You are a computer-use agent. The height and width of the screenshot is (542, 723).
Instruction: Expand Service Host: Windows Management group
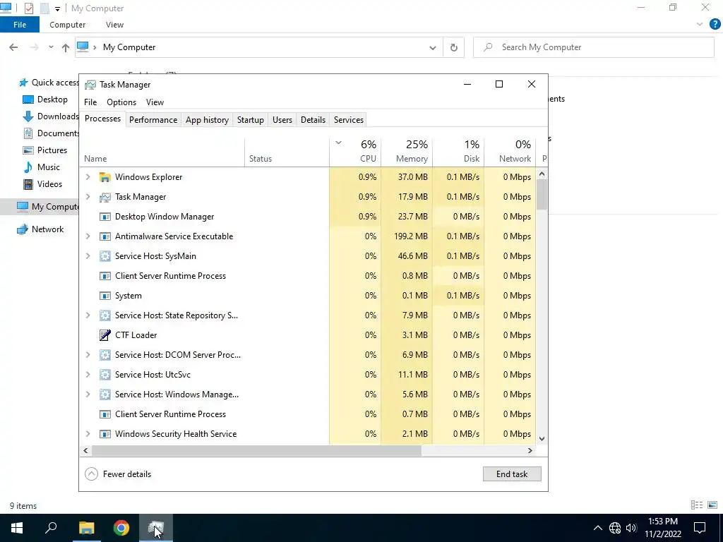(x=88, y=395)
